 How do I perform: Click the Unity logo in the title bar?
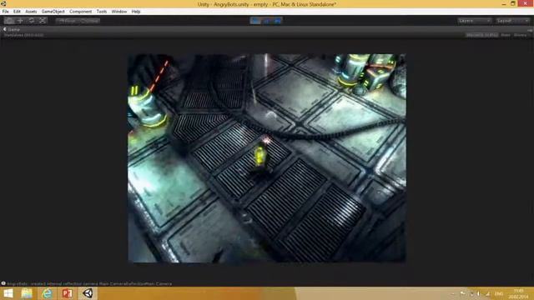click(x=3, y=3)
